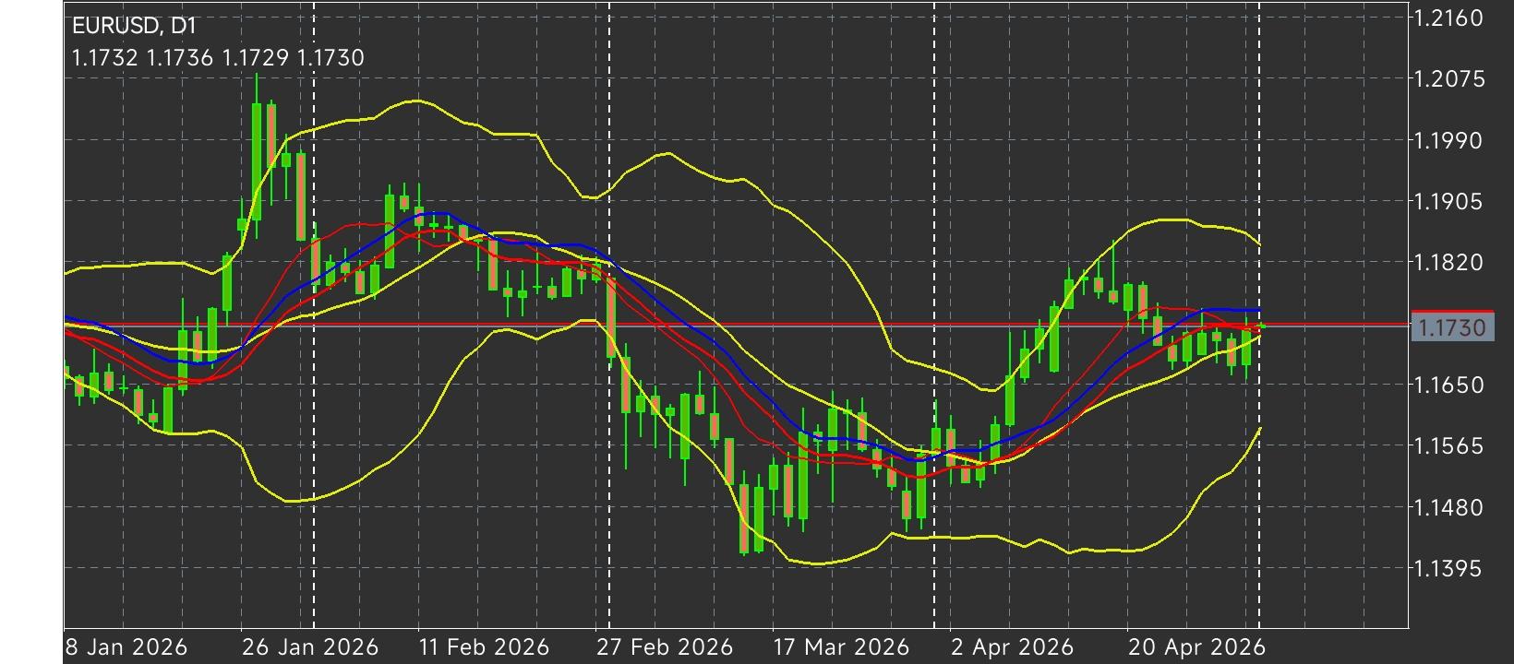This screenshot has height=664, width=1514.
Task: Select the 20 Apr 2026 date label
Action: [x=1196, y=646]
